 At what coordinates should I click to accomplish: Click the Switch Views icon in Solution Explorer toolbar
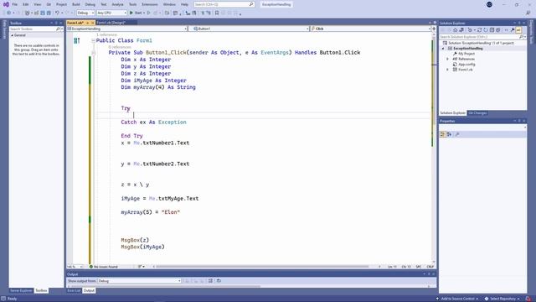point(461,30)
